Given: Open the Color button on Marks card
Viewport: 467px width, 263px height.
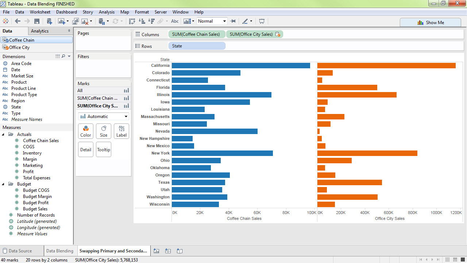Looking at the screenshot, I should tap(86, 131).
